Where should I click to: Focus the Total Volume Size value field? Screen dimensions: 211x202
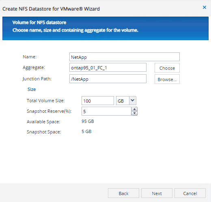(x=98, y=101)
